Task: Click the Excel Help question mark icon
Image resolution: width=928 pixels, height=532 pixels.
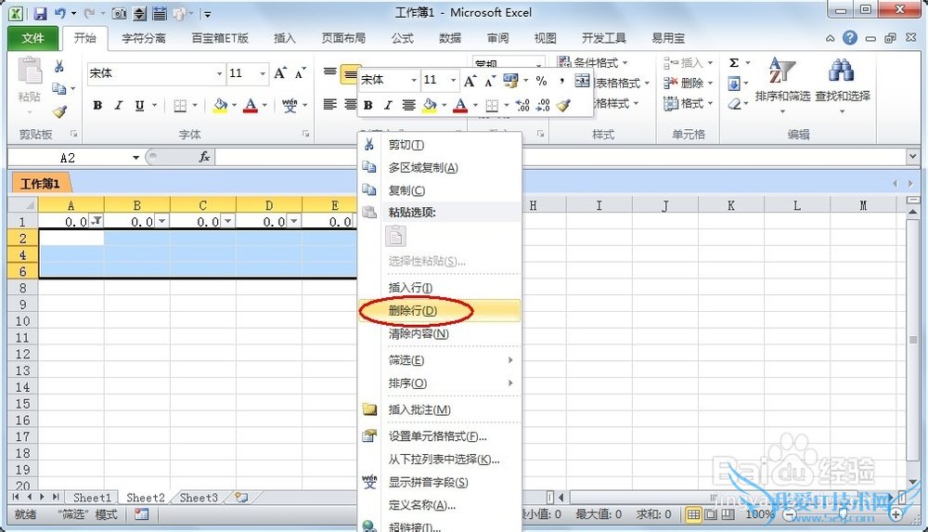Action: pyautogui.click(x=850, y=38)
